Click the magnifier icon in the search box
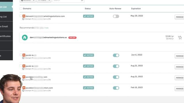The width and height of the screenshot is (184, 103). click(82, 1)
